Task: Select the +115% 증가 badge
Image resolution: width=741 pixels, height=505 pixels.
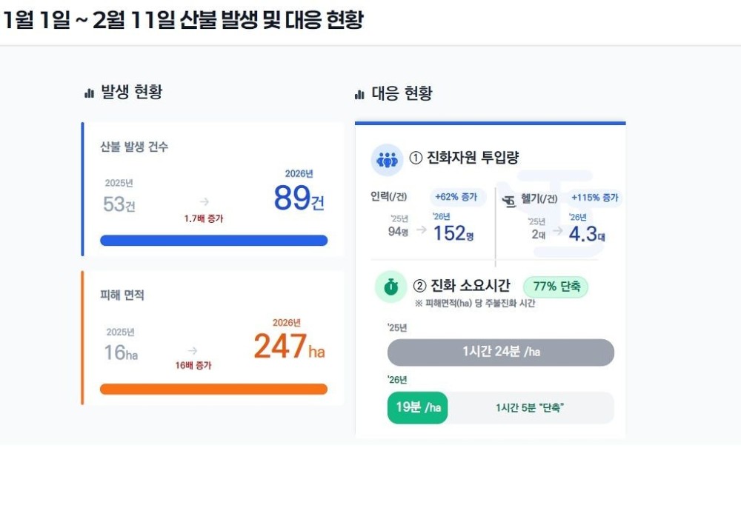Action: 594,198
